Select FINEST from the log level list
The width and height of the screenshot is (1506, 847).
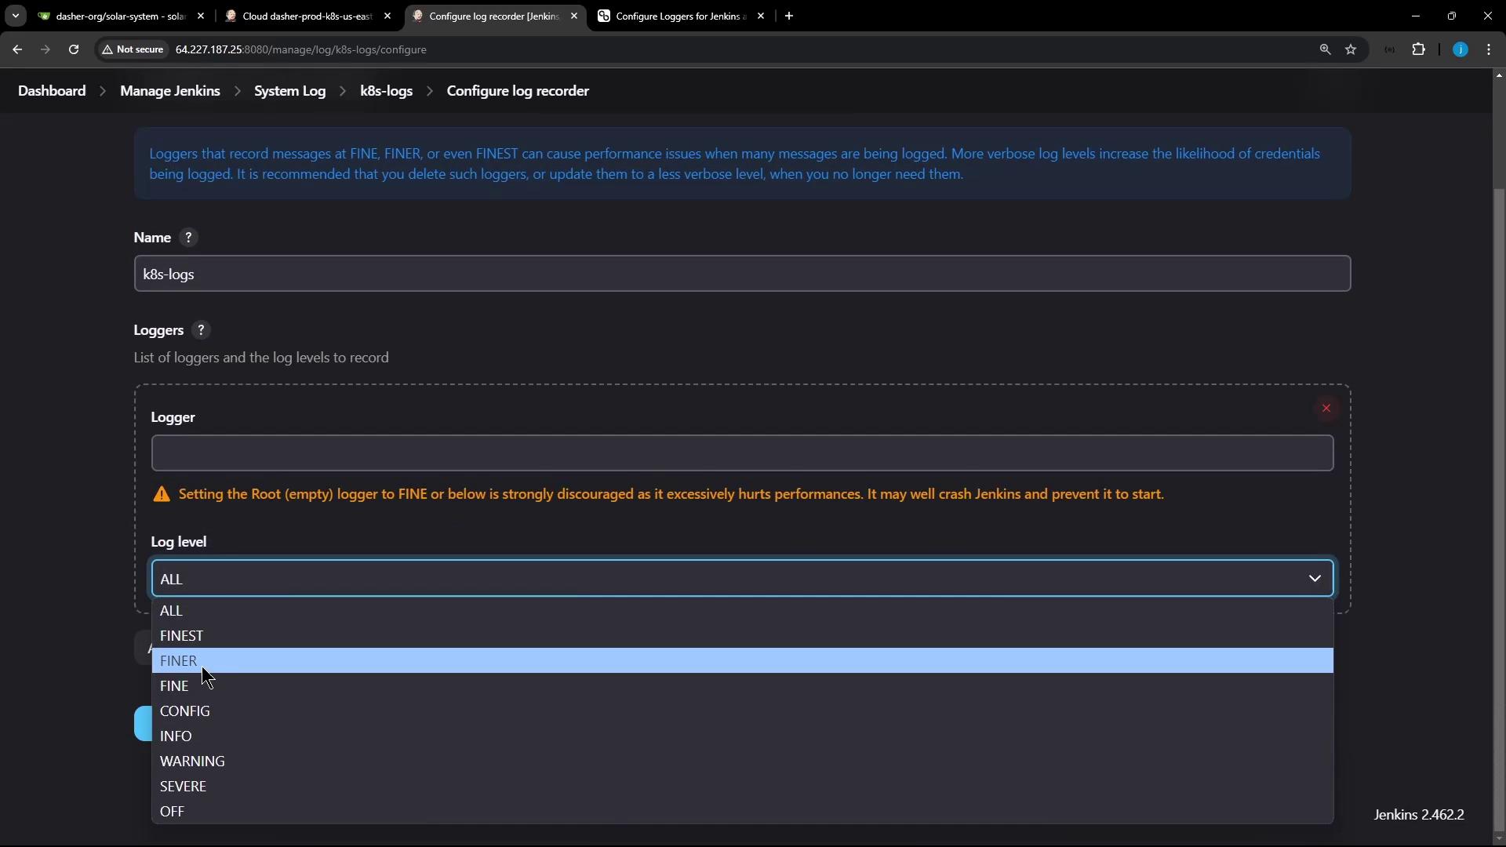[182, 636]
